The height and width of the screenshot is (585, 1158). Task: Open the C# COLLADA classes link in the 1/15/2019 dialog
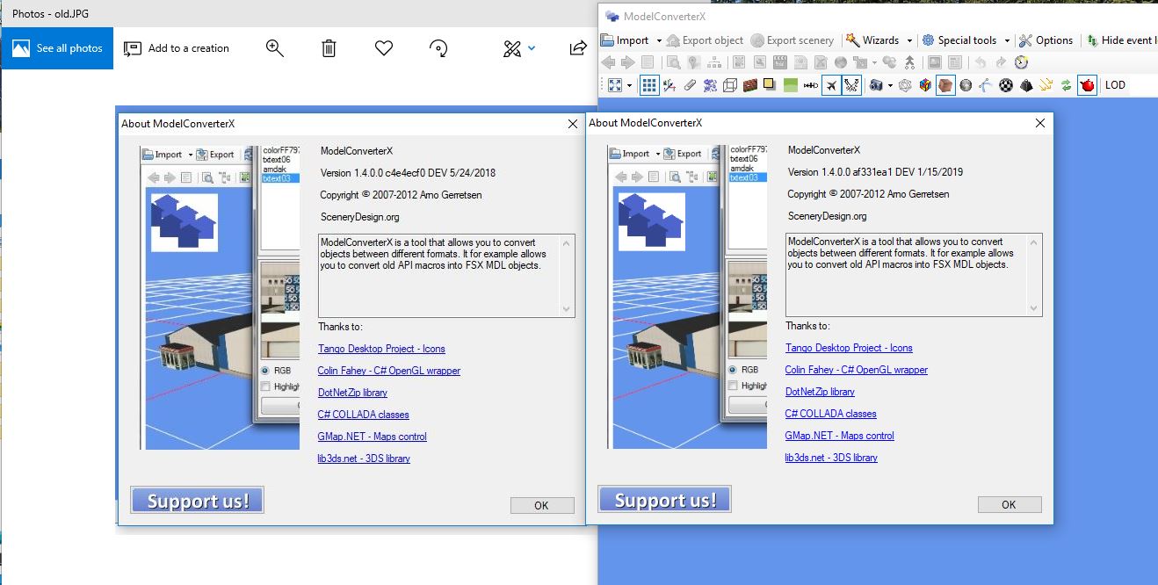coord(831,414)
